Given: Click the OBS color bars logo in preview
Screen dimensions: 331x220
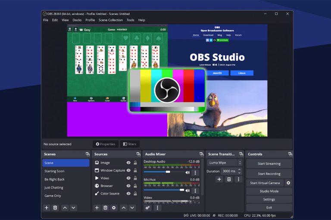Looking at the screenshot, I should coord(167,90).
